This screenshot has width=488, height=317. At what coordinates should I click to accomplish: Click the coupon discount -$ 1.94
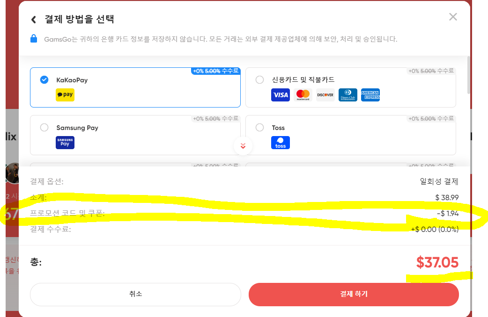(x=448, y=214)
